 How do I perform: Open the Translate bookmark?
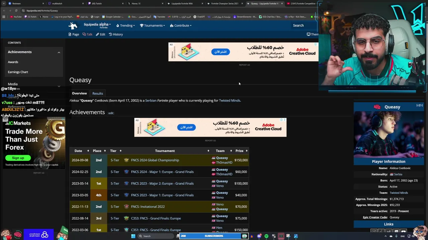point(159,17)
